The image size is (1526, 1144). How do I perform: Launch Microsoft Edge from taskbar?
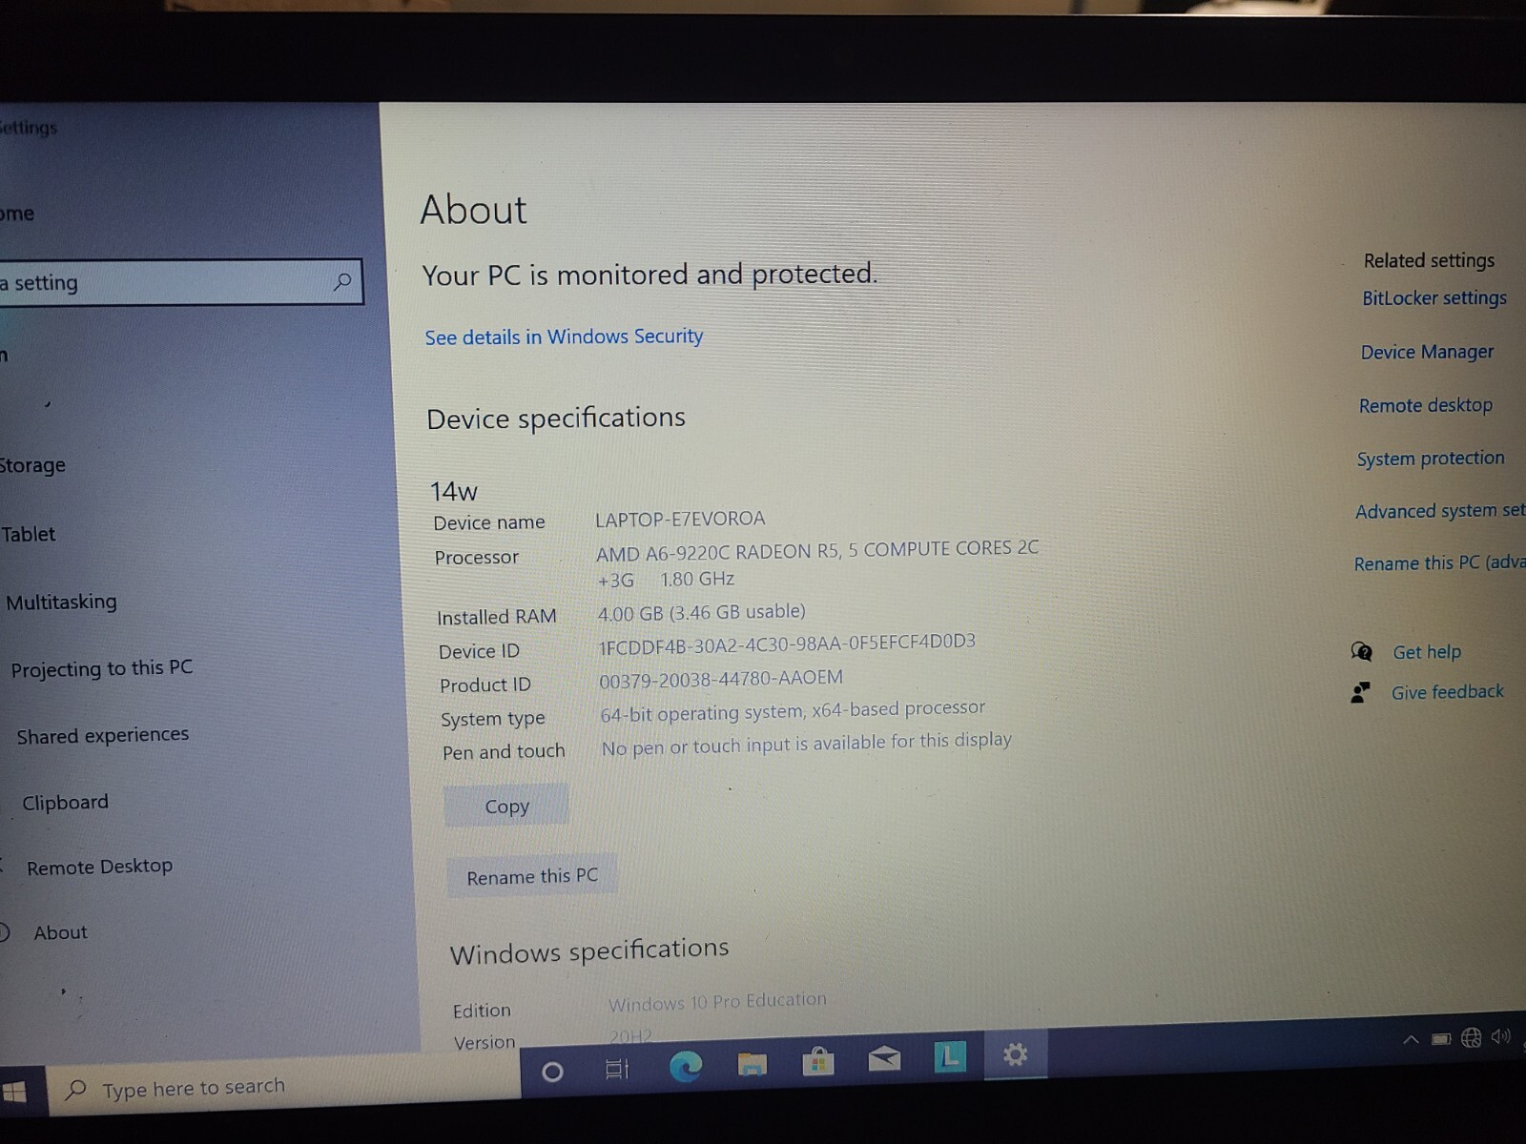(685, 1066)
